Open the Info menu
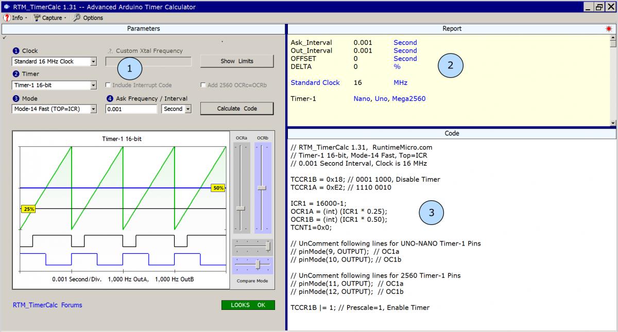Viewport: 618px width, 332px height. [x=17, y=18]
